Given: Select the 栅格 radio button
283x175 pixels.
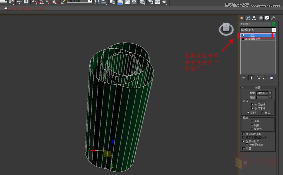Looking at the screenshot, I should coord(262,113).
